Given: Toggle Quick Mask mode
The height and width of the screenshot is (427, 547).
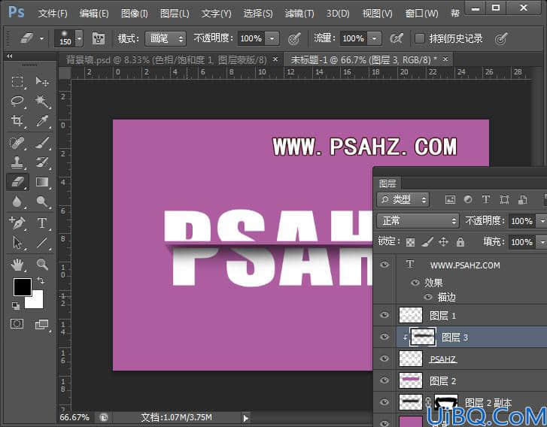Looking at the screenshot, I should [x=17, y=324].
